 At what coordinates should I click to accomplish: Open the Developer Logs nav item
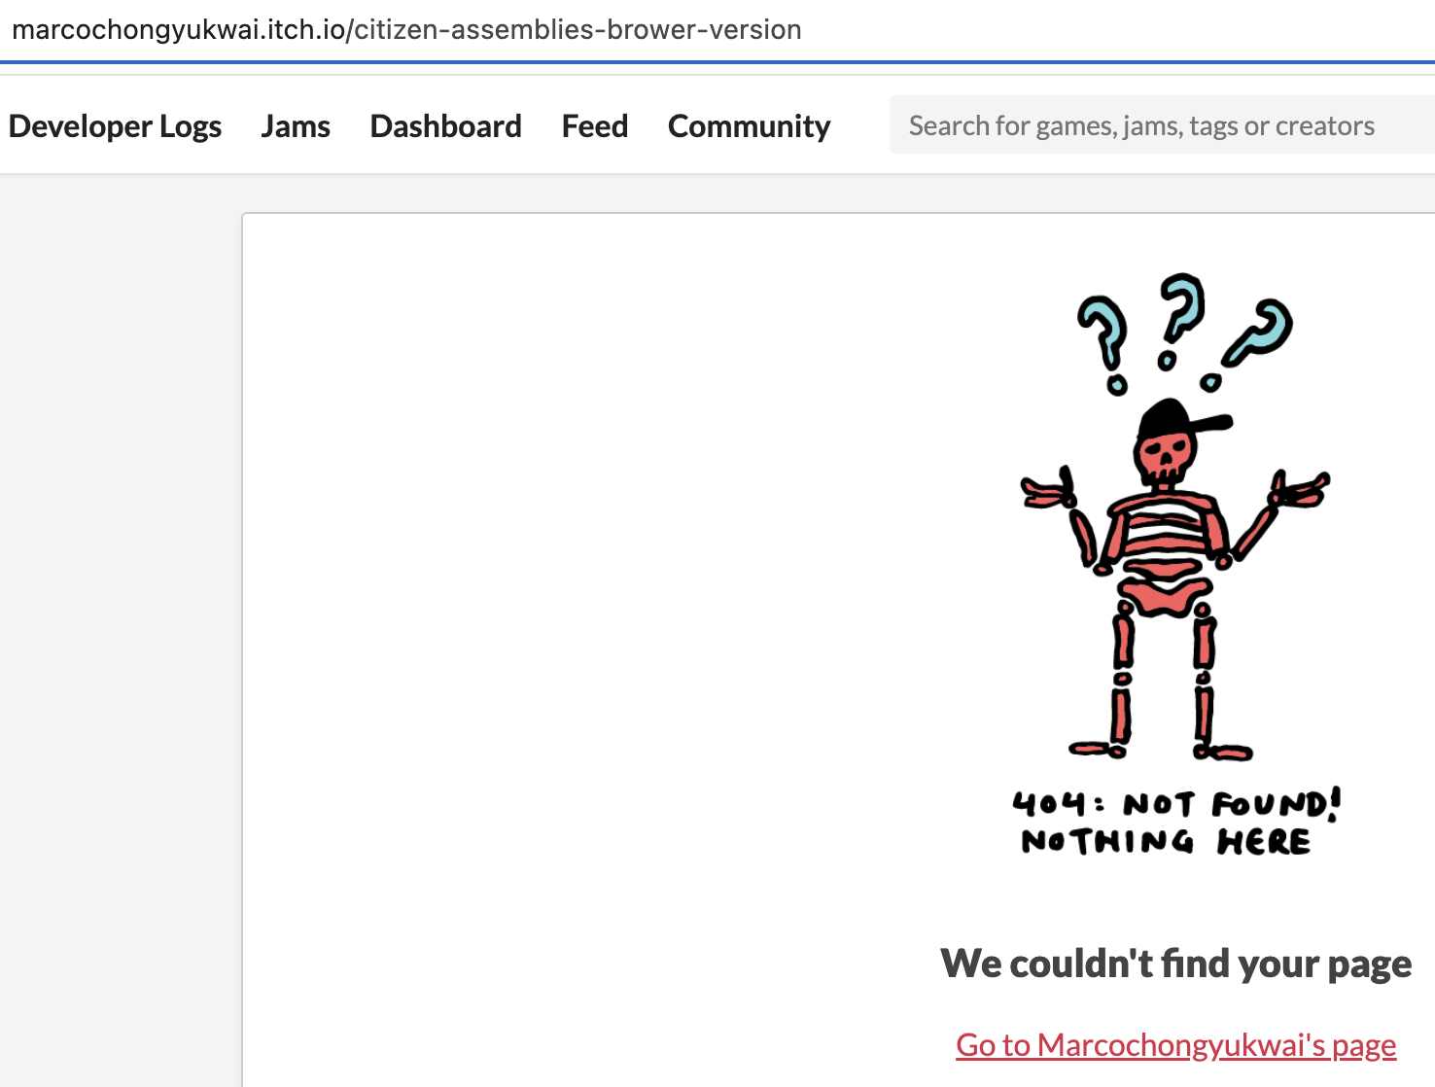pos(115,126)
